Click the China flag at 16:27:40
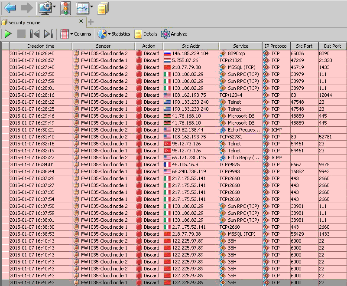347x286 pixels. tap(167, 67)
